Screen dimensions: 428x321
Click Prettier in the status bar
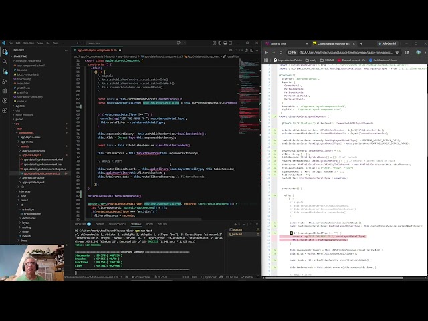coord(247,277)
